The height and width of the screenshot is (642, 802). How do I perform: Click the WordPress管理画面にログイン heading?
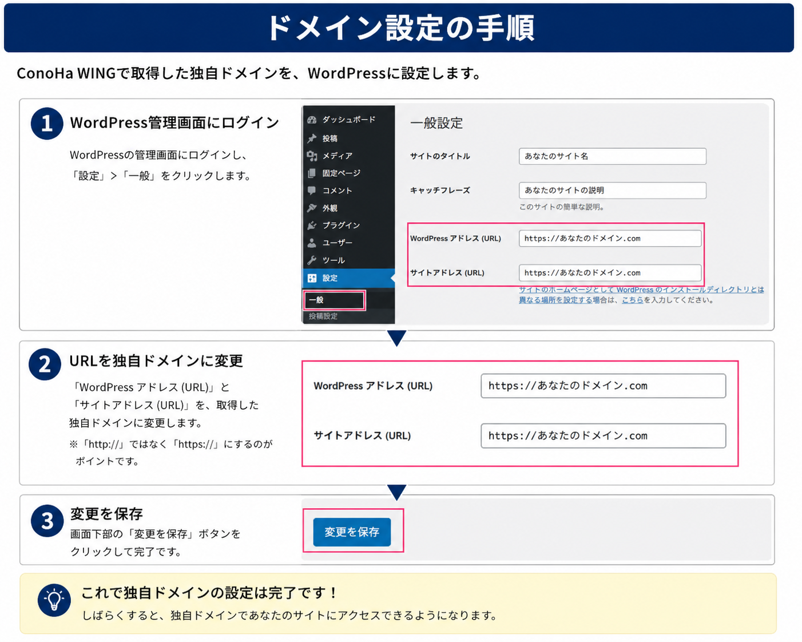(174, 123)
